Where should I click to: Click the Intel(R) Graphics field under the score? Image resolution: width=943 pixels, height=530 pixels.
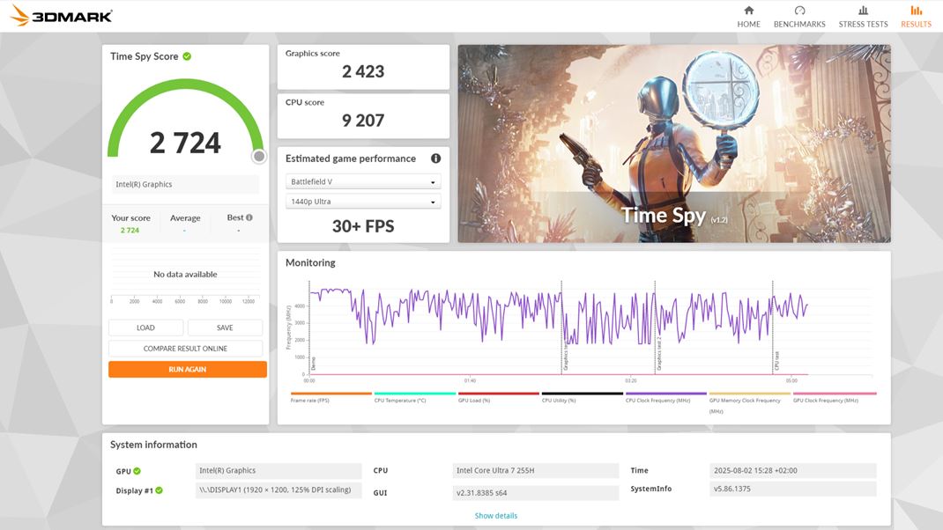(185, 185)
